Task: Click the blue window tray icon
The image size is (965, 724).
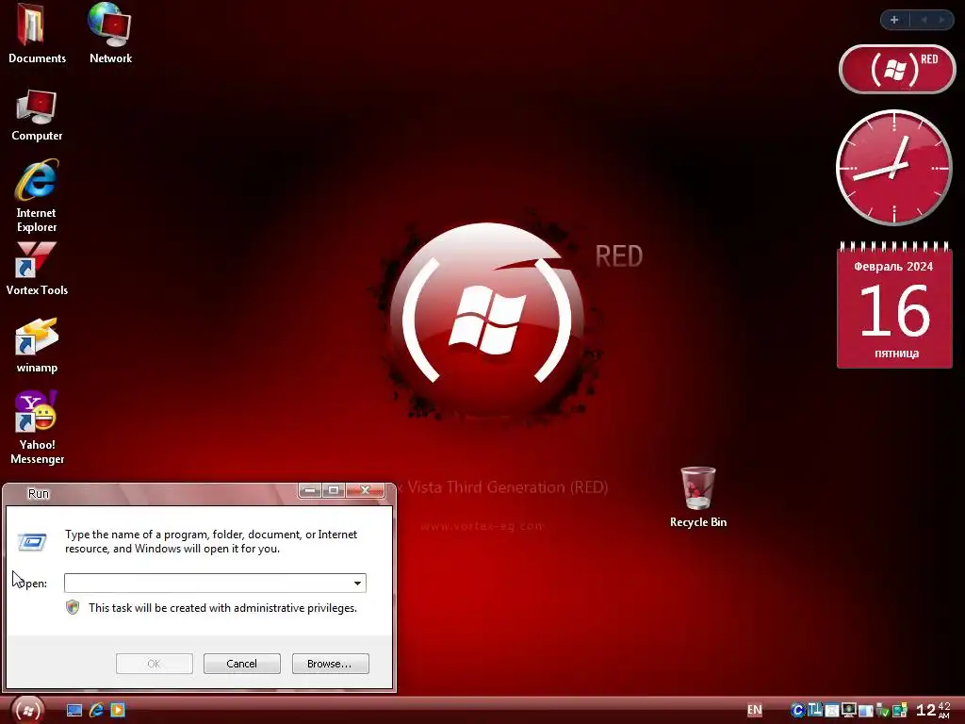Action: coord(866,711)
